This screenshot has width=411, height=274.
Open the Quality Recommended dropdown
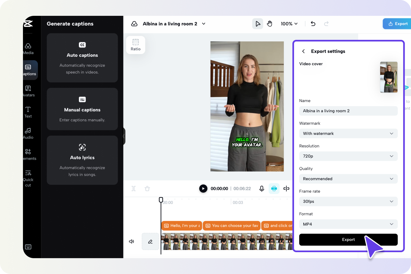pyautogui.click(x=348, y=179)
